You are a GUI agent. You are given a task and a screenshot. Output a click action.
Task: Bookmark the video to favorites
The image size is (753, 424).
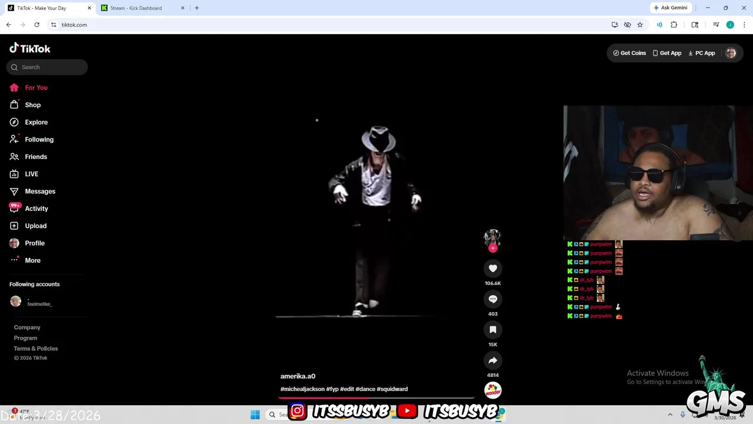pyautogui.click(x=493, y=330)
